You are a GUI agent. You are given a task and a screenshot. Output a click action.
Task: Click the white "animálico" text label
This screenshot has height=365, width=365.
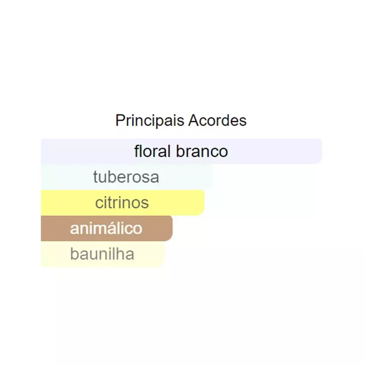point(106,229)
